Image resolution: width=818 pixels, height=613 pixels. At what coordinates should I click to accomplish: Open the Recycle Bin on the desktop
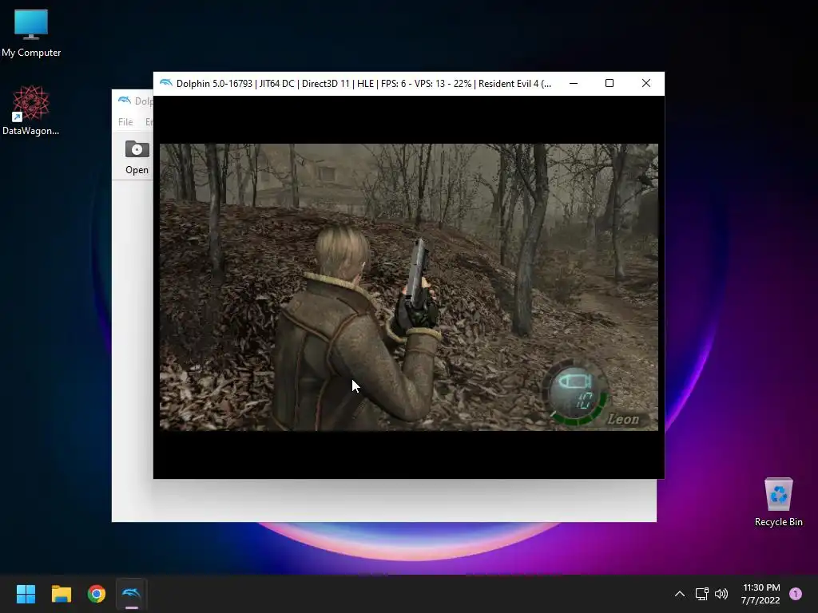[x=778, y=502]
